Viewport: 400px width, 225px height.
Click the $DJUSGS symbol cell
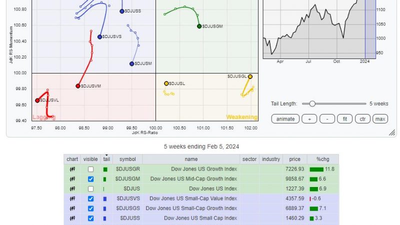click(x=128, y=208)
